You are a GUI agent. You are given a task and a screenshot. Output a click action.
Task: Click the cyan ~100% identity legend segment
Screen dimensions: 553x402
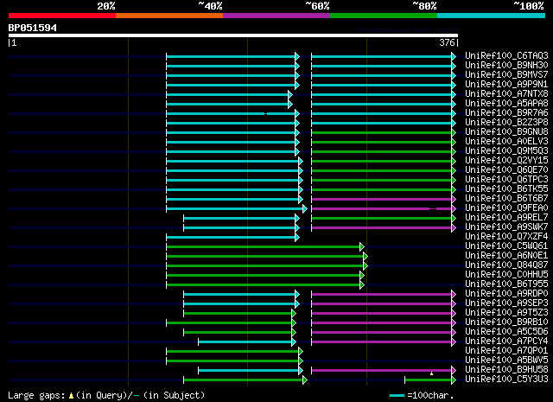point(492,16)
